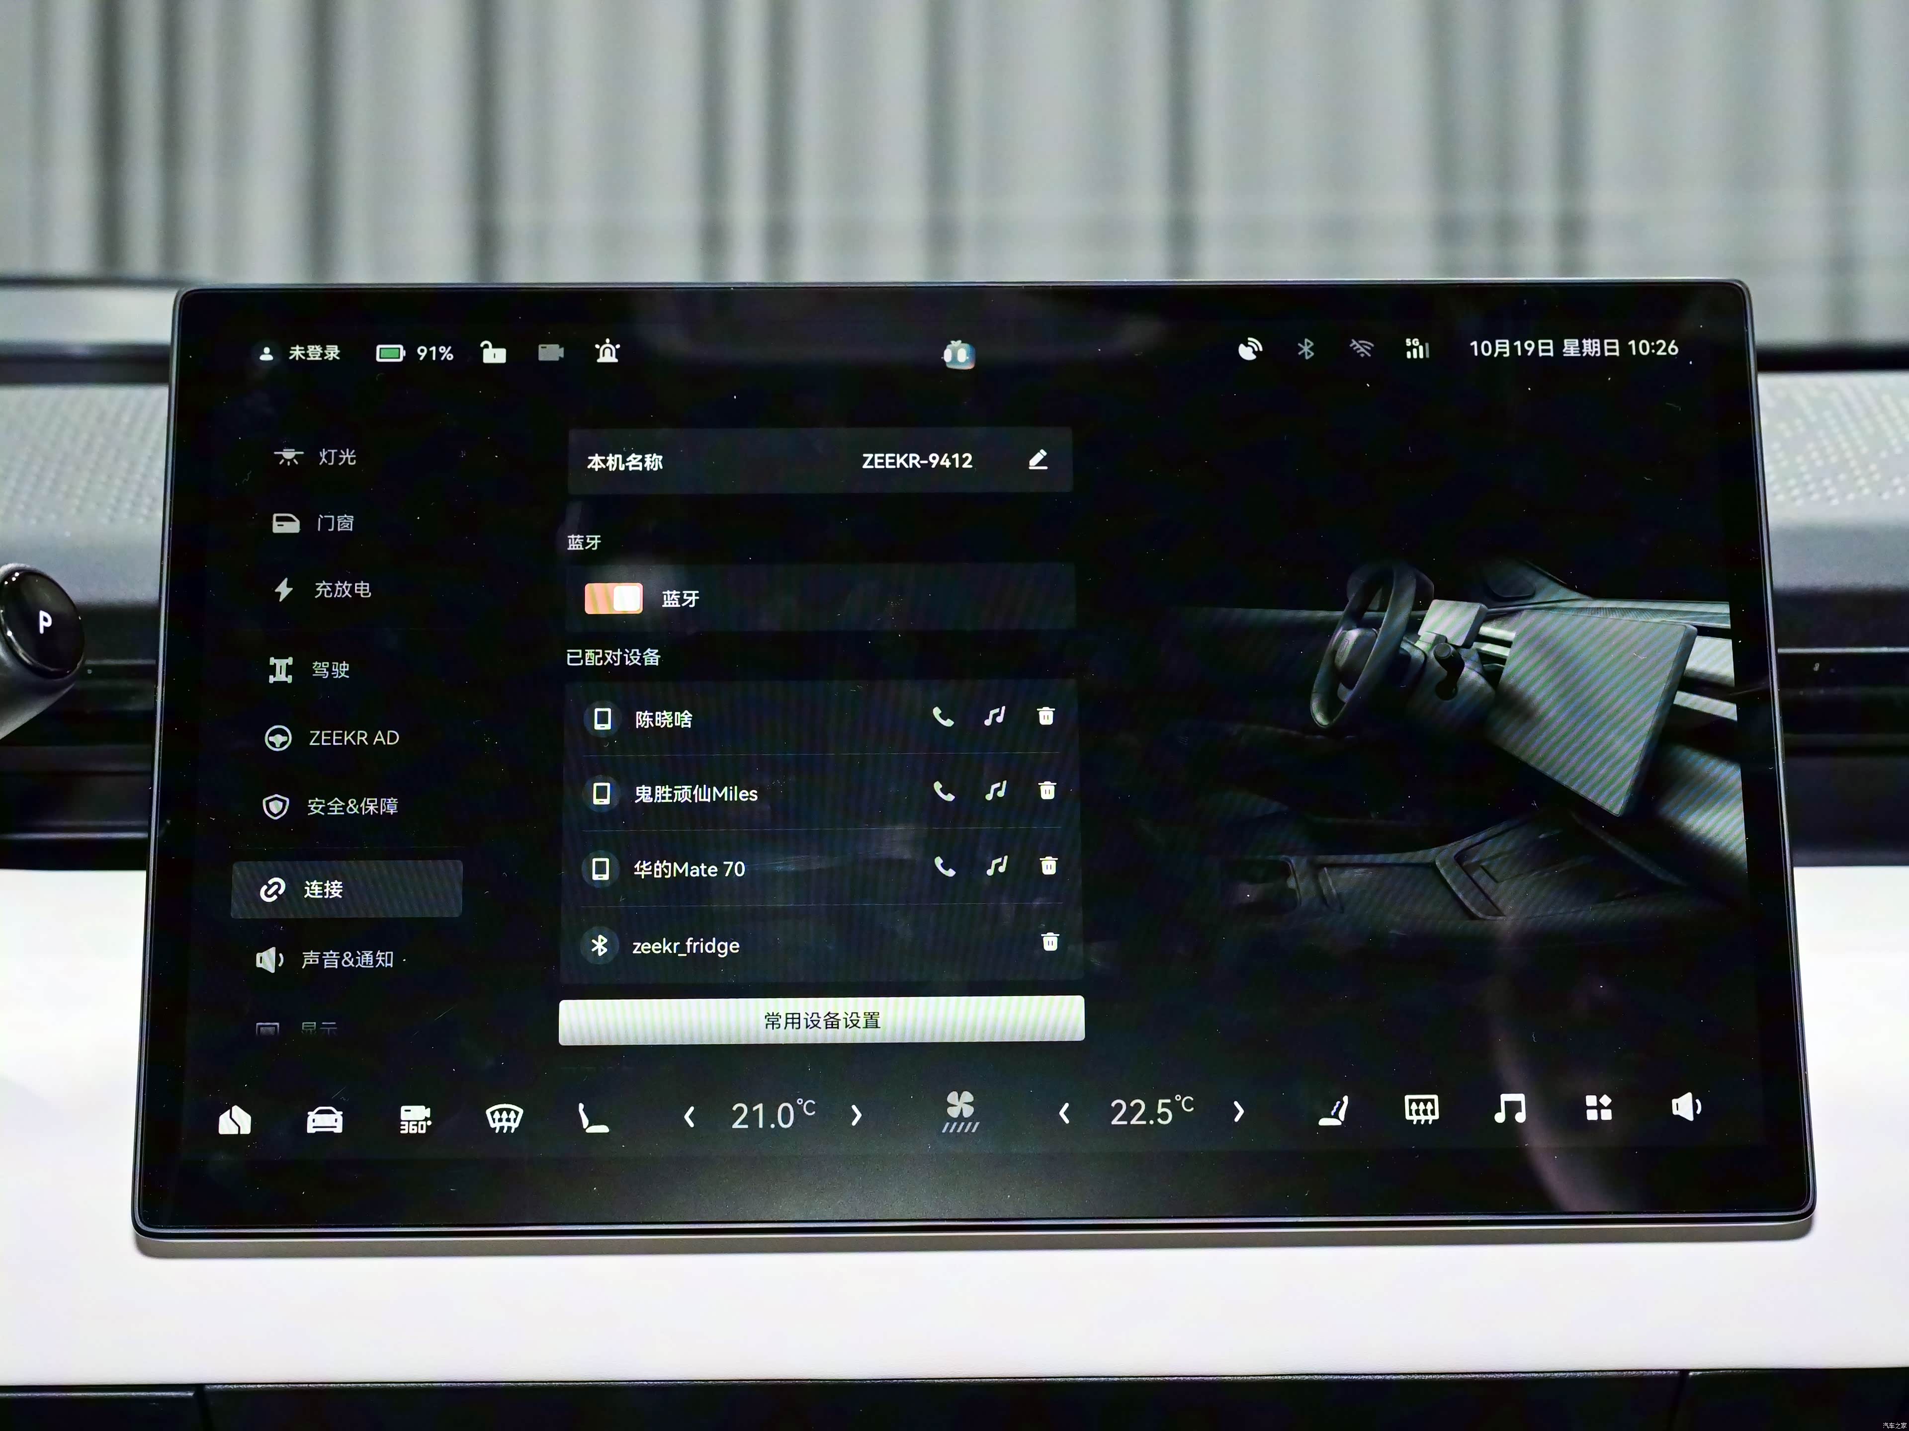Tap the volume speaker icon in dock
The image size is (1909, 1431).
point(1685,1107)
